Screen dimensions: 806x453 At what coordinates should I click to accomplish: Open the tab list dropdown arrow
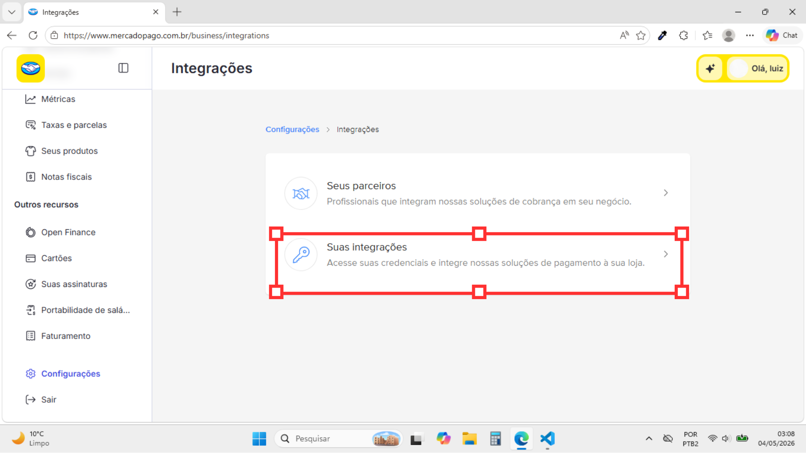[x=12, y=12]
